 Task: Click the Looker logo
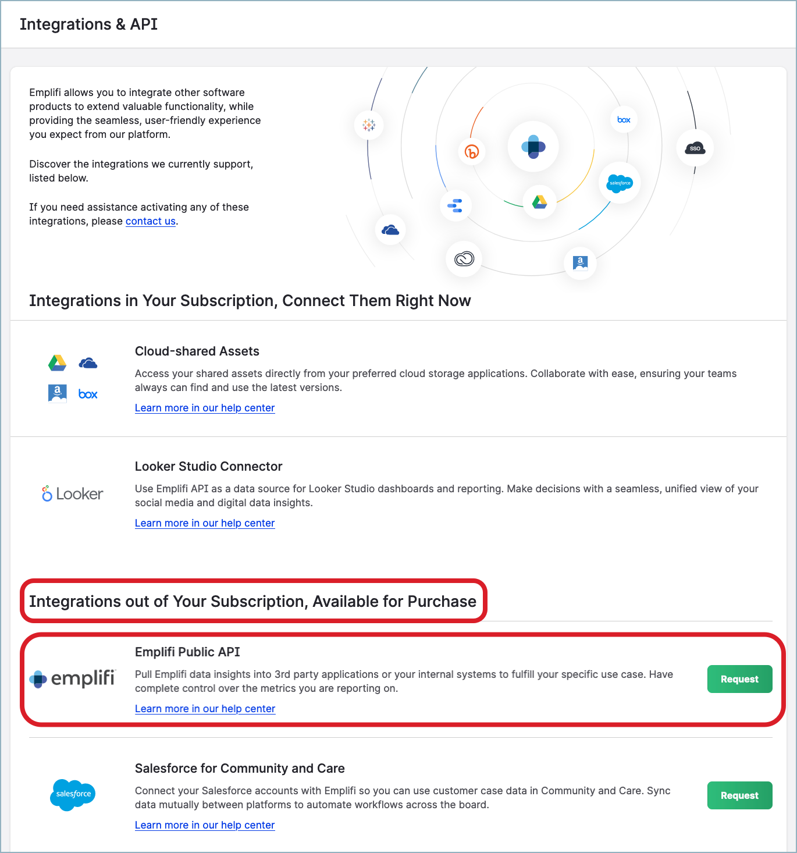tap(73, 494)
